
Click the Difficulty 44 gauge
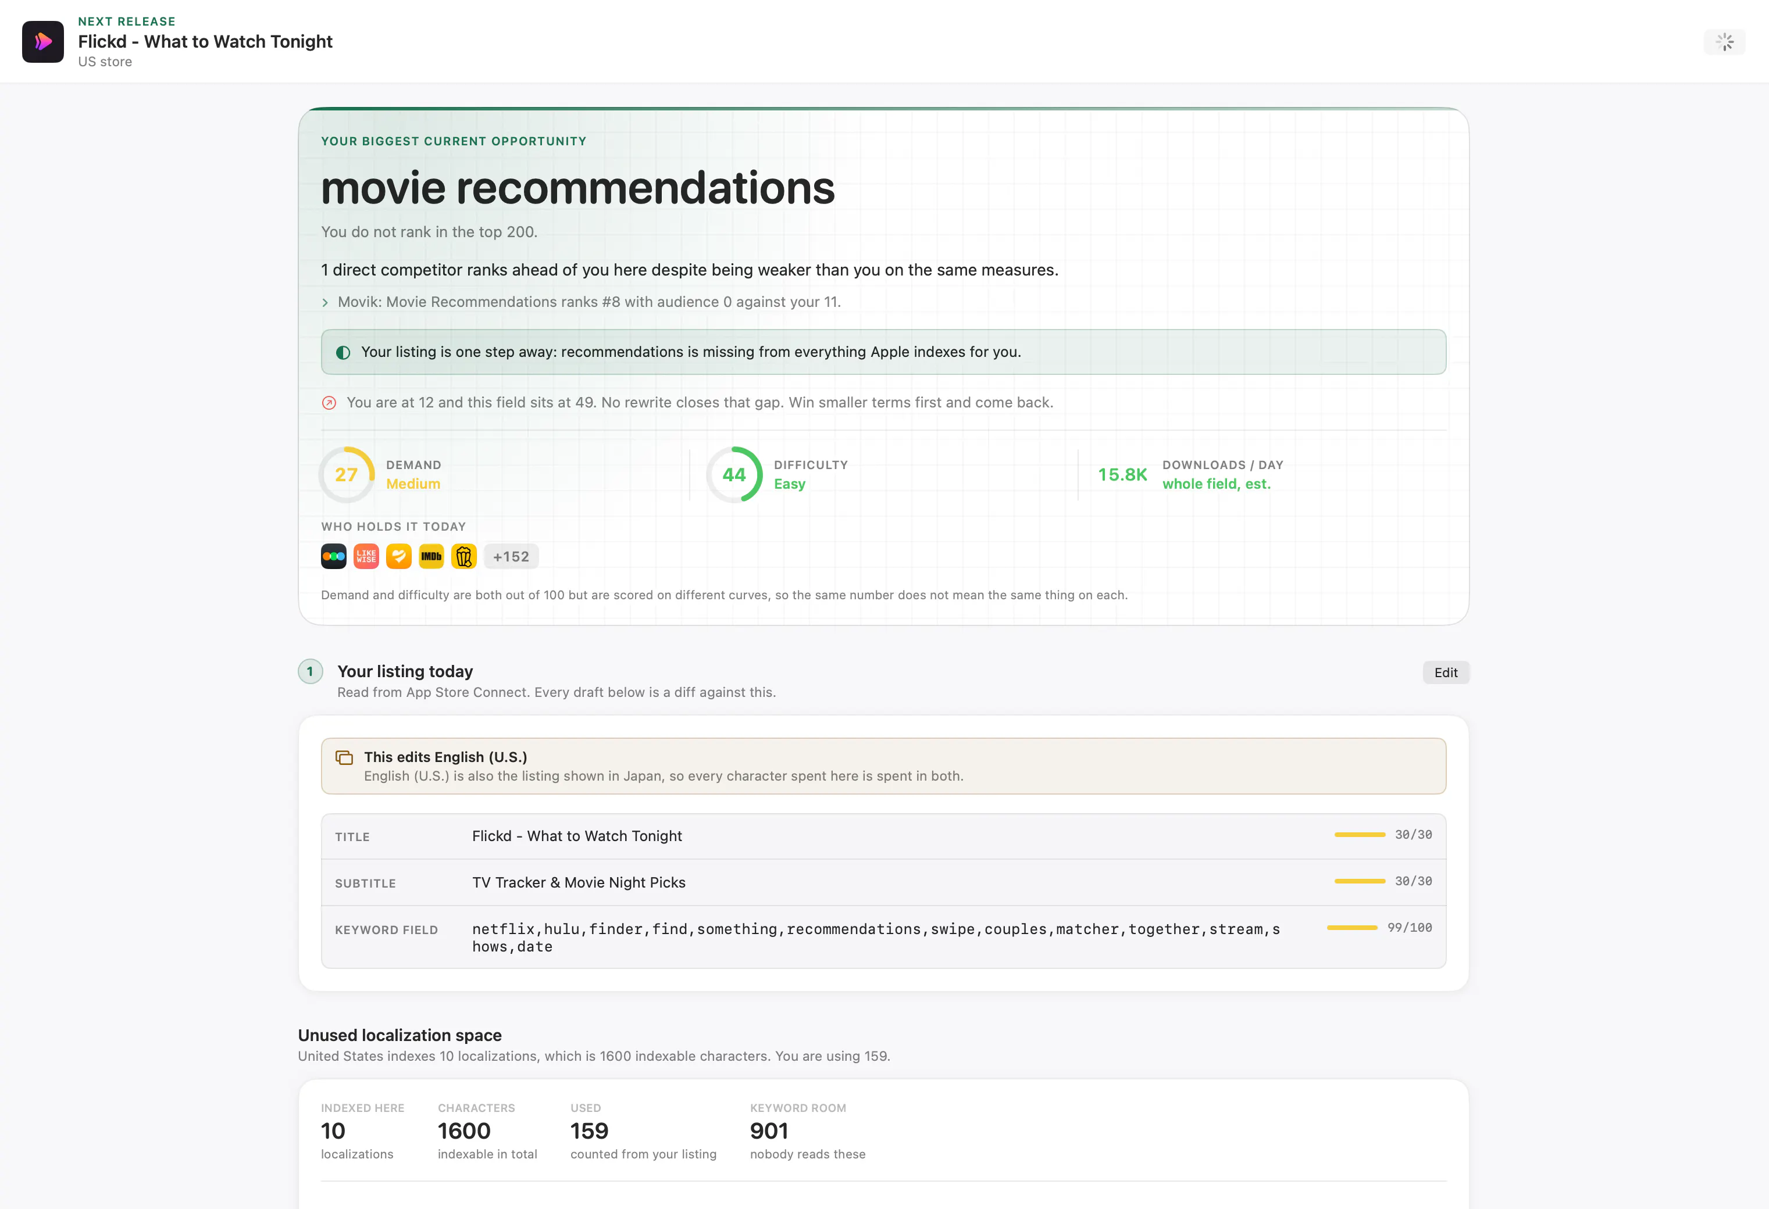pyautogui.click(x=734, y=475)
